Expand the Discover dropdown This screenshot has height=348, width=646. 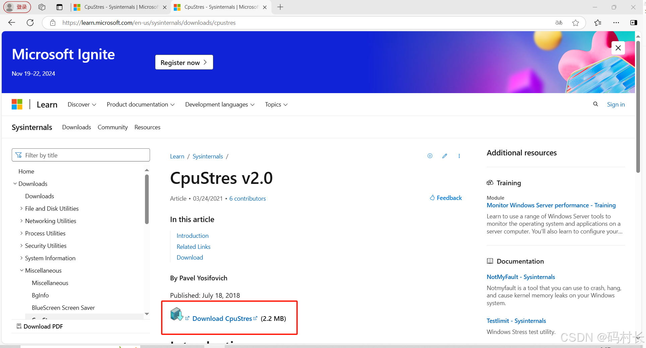(82, 105)
